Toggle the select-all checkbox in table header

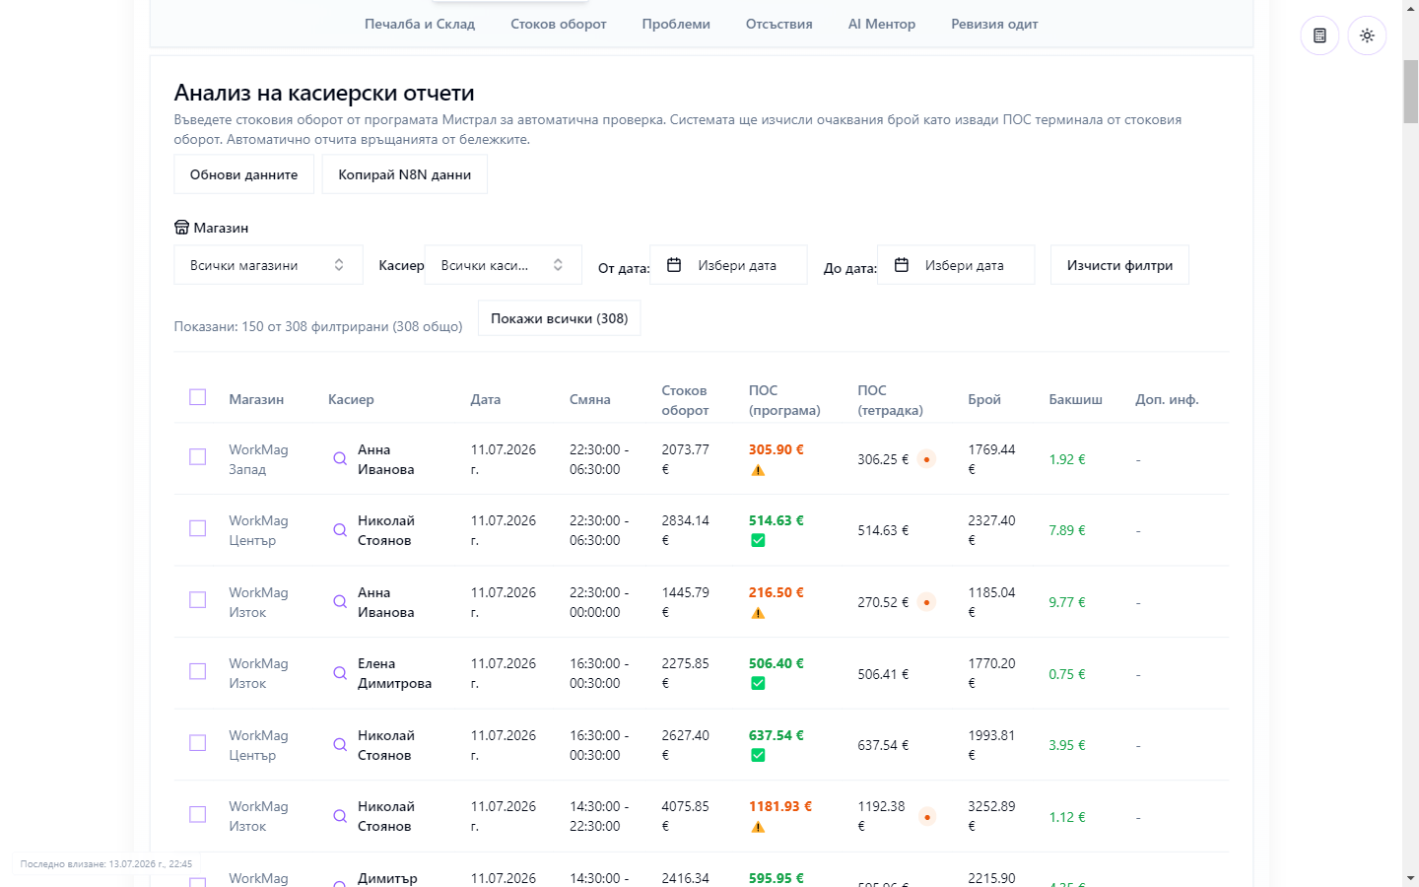[x=198, y=397]
